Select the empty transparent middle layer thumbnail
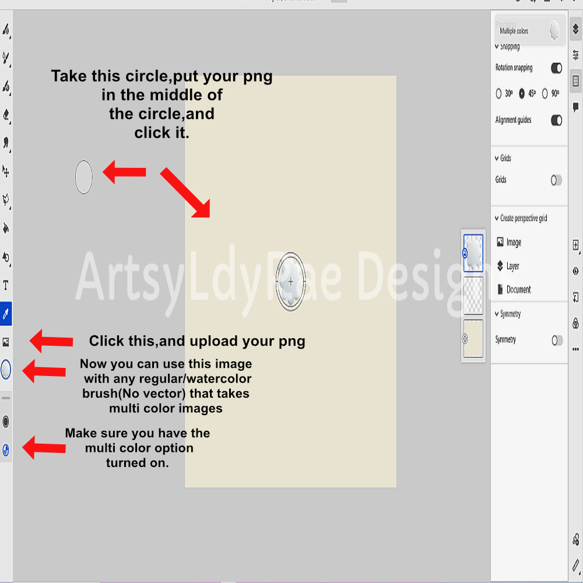Viewport: 583px width, 583px height. pos(473,296)
